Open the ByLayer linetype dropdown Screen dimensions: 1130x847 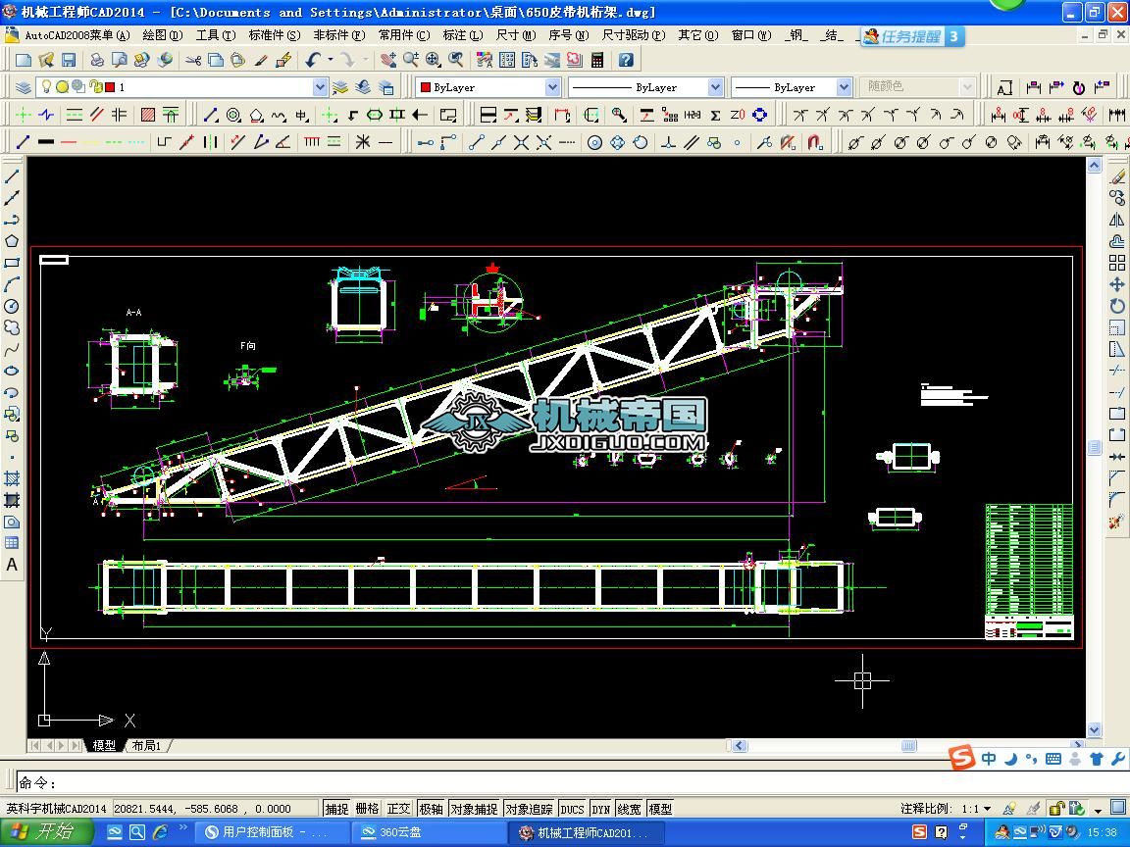click(x=715, y=87)
